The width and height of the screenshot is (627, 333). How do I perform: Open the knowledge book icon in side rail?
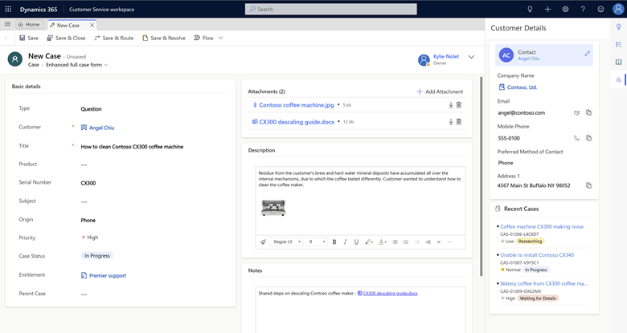click(618, 62)
